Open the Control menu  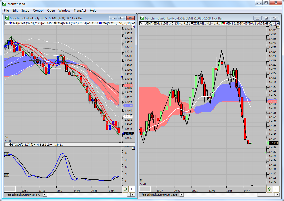pyautogui.click(x=38, y=11)
